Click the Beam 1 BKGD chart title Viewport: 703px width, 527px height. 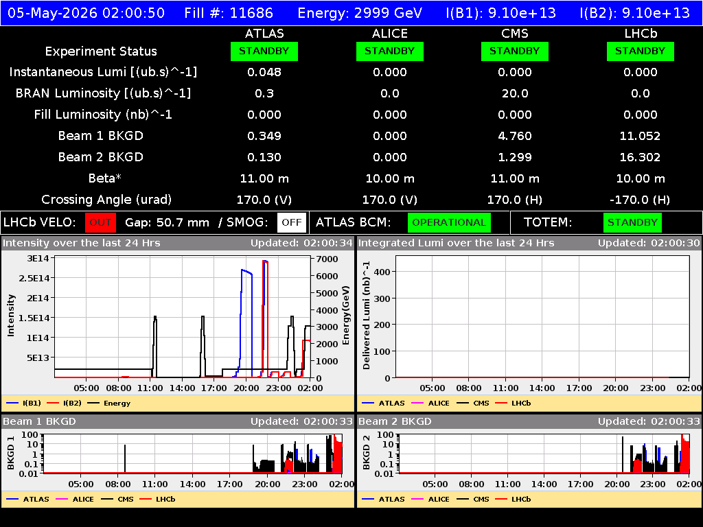(39, 422)
